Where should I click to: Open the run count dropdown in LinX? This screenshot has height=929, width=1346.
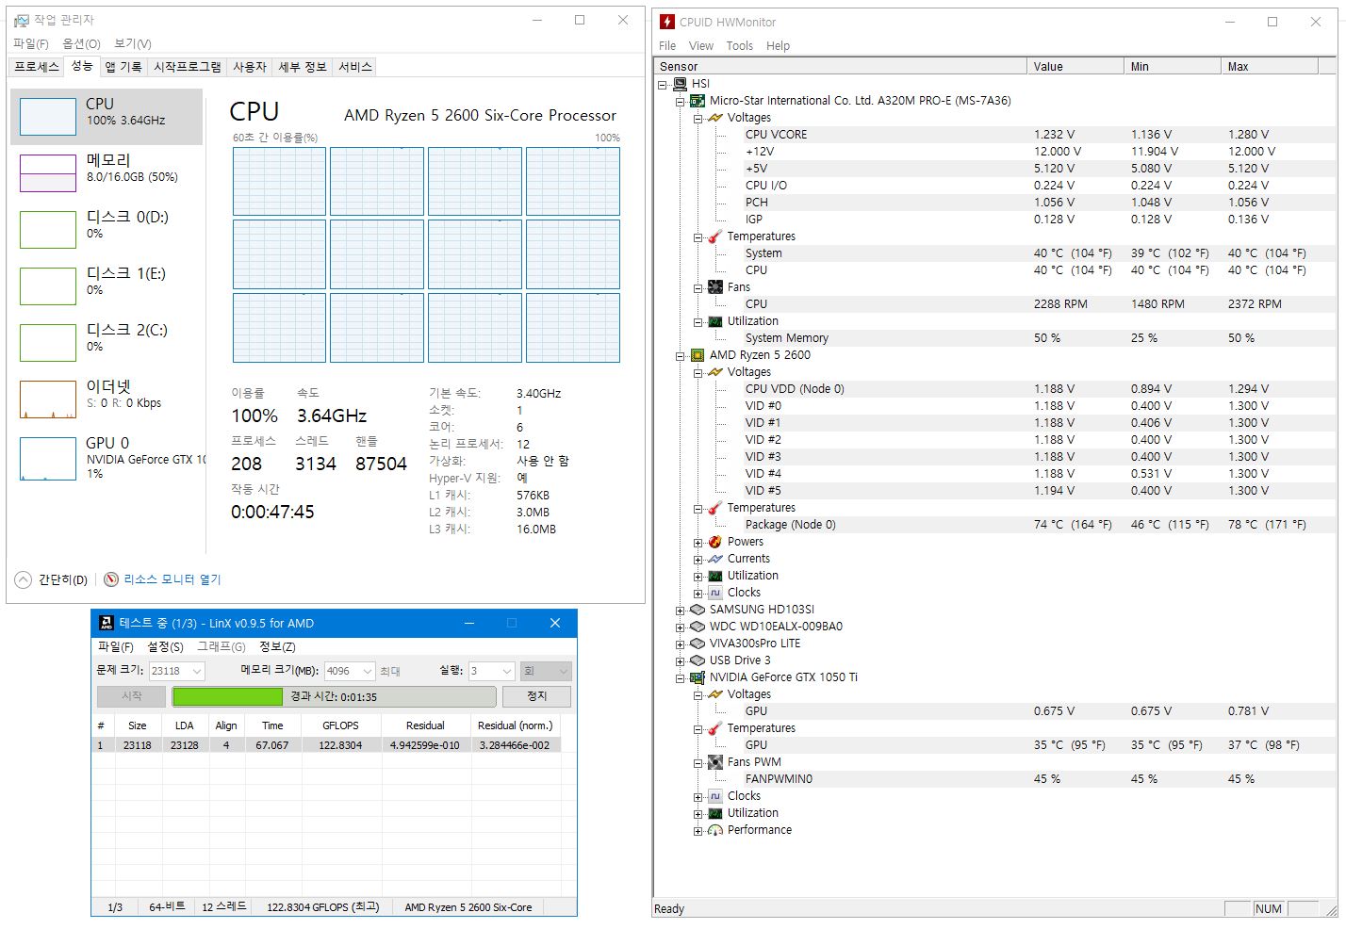[x=507, y=671]
